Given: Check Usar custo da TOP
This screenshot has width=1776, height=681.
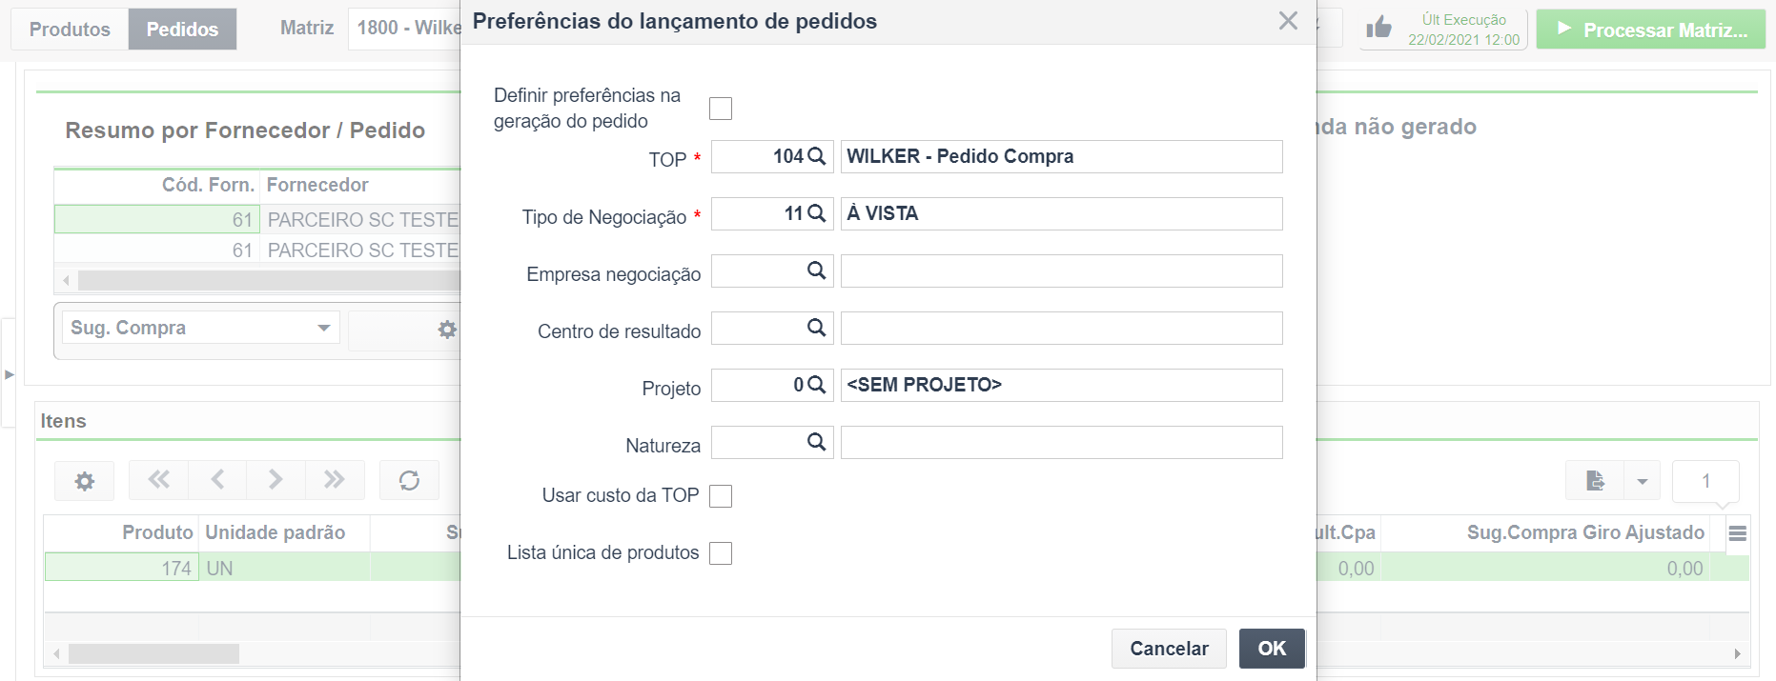Looking at the screenshot, I should tap(721, 496).
